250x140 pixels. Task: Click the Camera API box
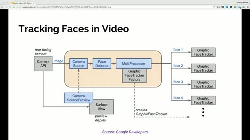tap(43, 63)
